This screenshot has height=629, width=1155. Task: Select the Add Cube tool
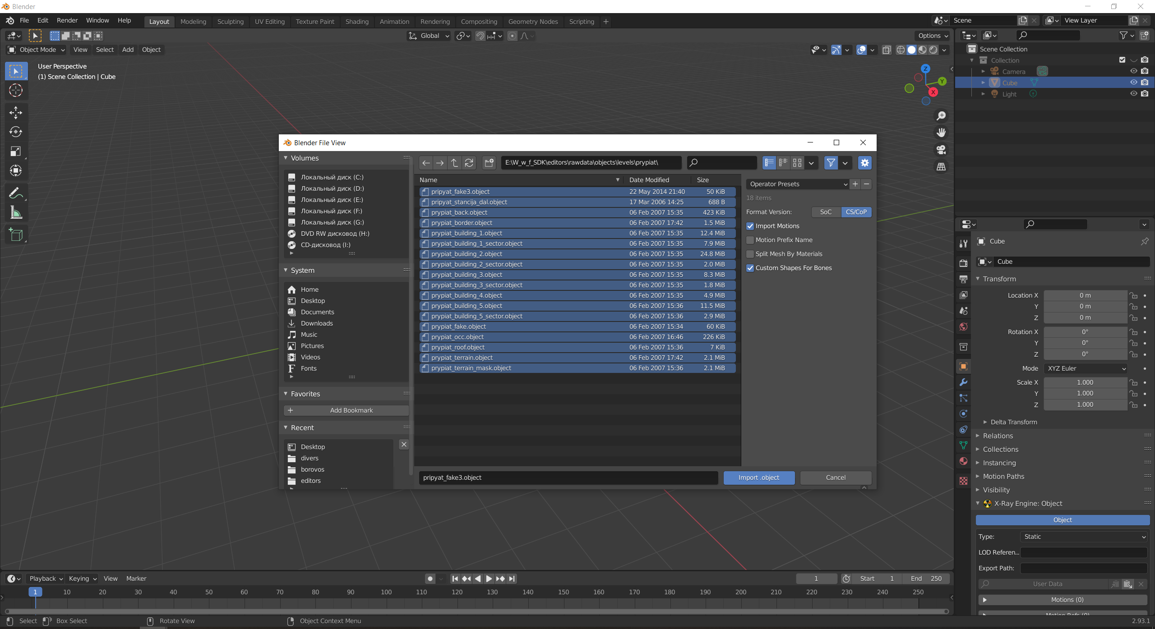[x=16, y=235]
